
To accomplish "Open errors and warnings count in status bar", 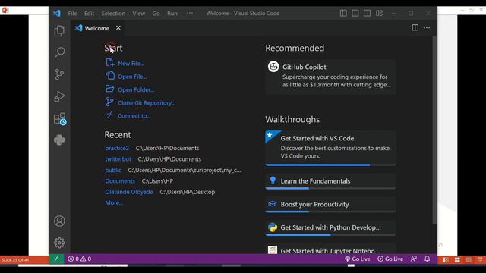I will click(x=79, y=259).
